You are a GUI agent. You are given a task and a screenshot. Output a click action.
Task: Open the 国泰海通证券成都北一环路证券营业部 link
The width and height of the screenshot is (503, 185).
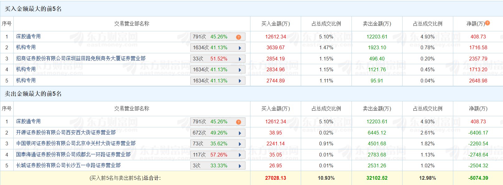pyautogui.click(x=73, y=154)
